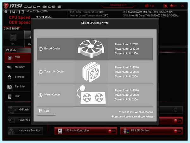This screenshot has width=190, height=143.
Task: Toggle the HD Audio Controller switch
Action: 112,131
